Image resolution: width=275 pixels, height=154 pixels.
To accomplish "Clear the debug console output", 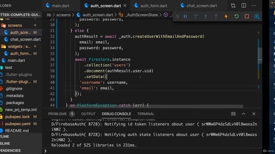I will [x=233, y=114].
